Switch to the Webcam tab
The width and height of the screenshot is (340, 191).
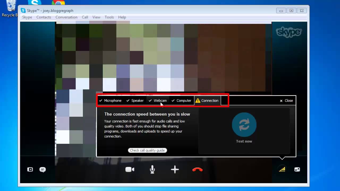pos(158,101)
